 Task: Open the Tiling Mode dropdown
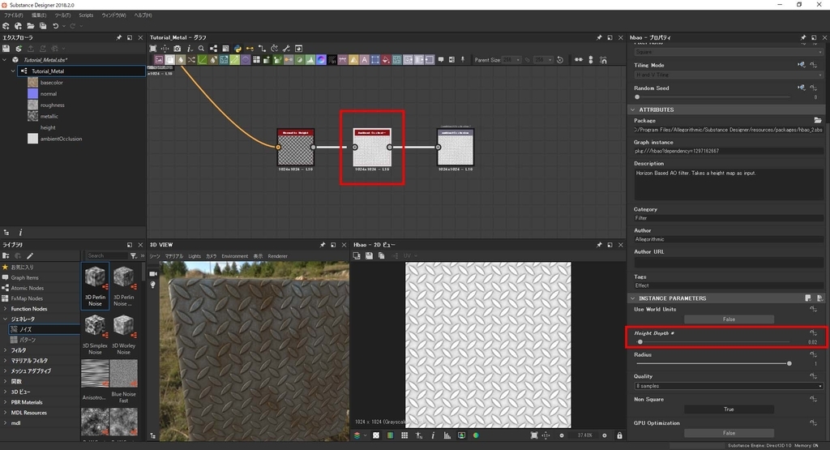click(x=729, y=75)
